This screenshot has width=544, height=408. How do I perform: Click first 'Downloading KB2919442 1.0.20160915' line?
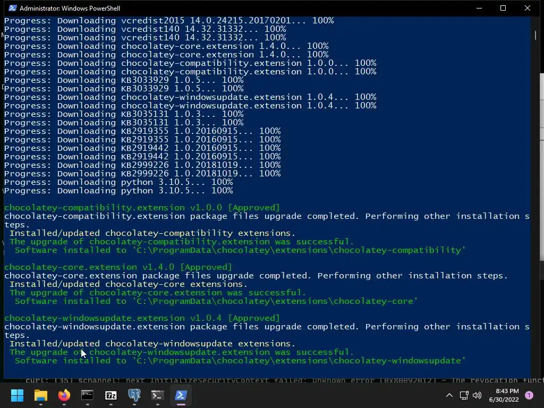(x=142, y=148)
